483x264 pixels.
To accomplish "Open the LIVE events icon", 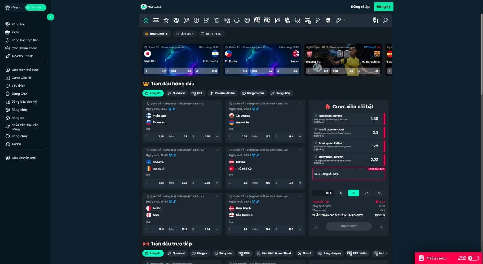I will click(156, 20).
